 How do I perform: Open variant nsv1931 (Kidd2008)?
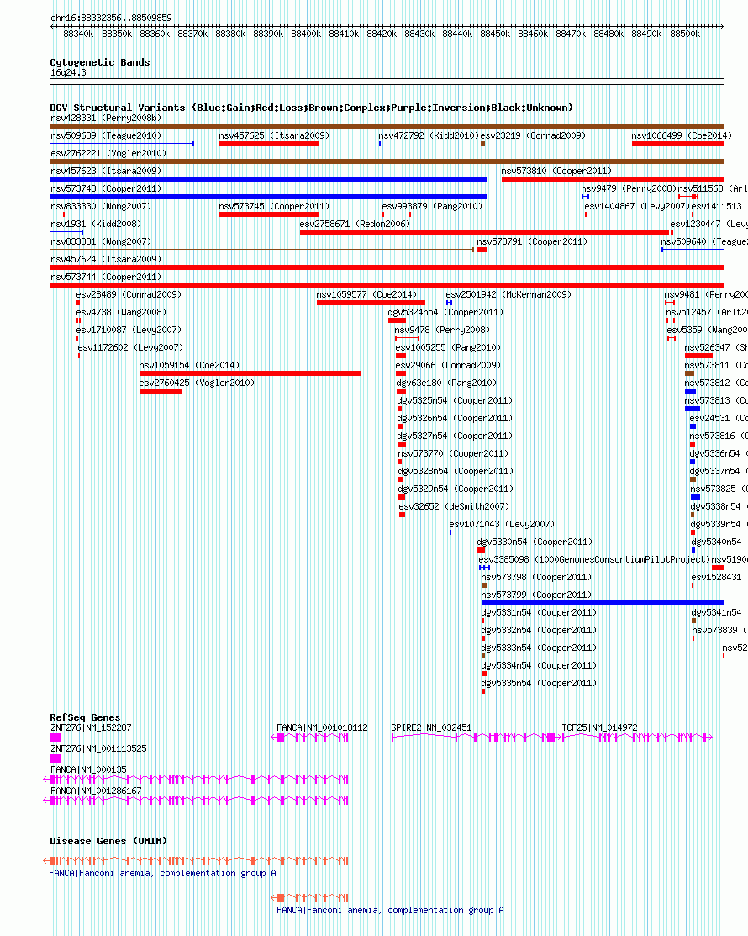tap(96, 225)
